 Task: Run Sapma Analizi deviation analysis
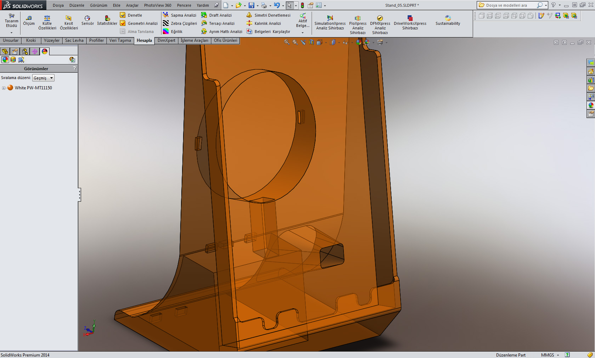180,15
